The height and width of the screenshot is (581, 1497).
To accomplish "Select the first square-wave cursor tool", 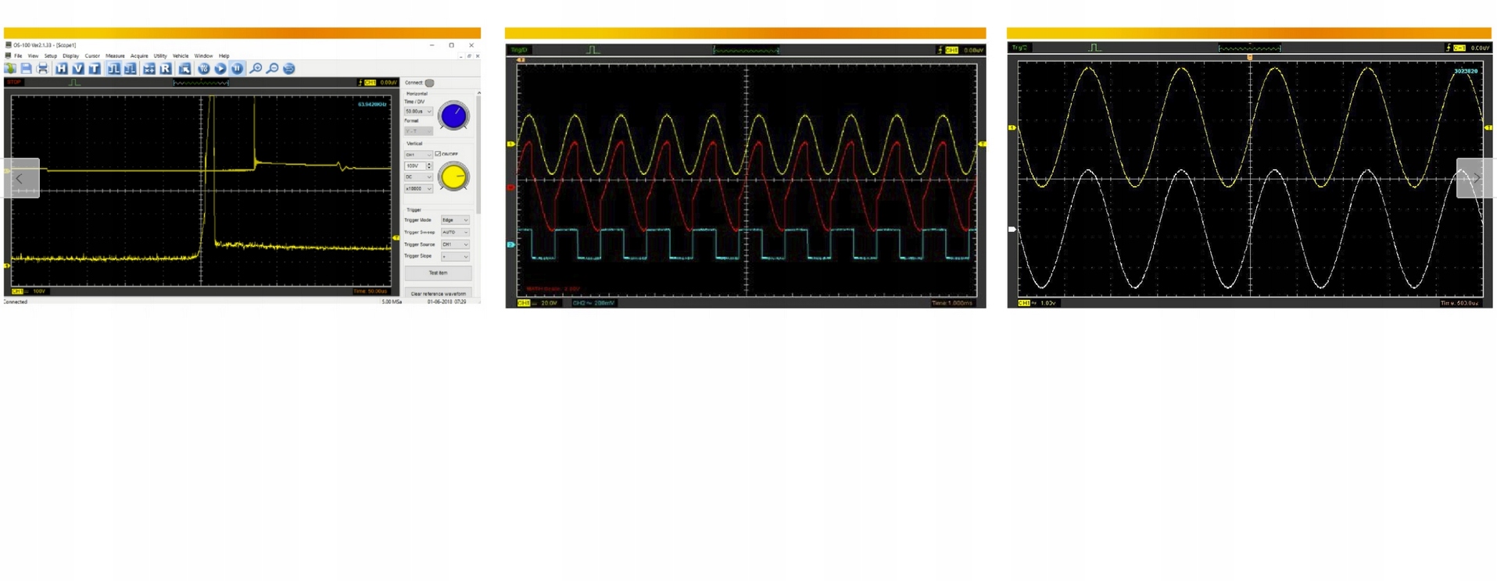I will coord(113,69).
